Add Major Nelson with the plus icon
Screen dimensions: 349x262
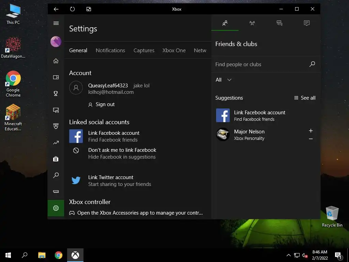[x=311, y=131]
